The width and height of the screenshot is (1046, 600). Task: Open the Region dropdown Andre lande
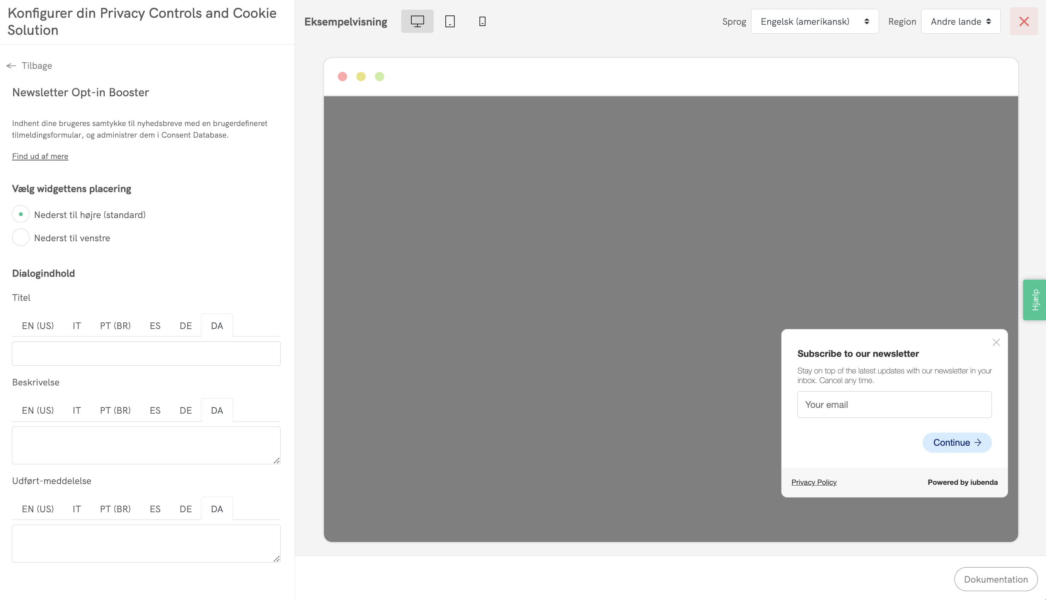[960, 21]
